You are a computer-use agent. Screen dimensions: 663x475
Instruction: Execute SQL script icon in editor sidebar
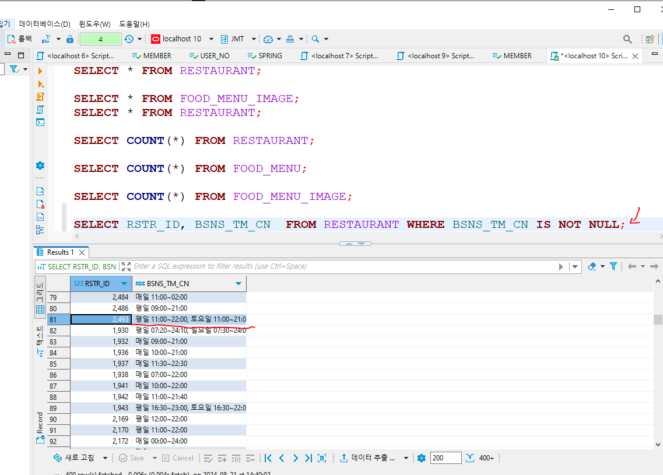pos(40,97)
